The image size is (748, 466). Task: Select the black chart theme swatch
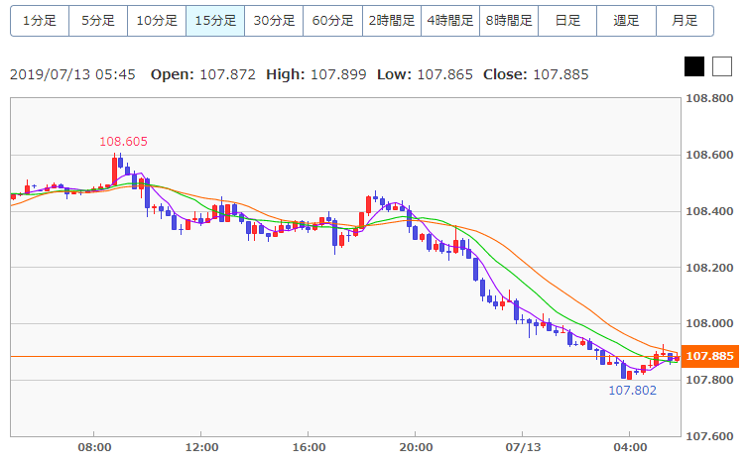pyautogui.click(x=694, y=66)
